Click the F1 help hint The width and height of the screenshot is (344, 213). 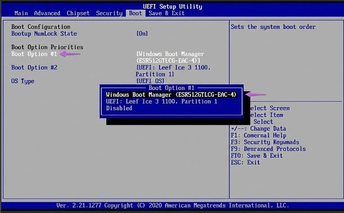[258, 135]
